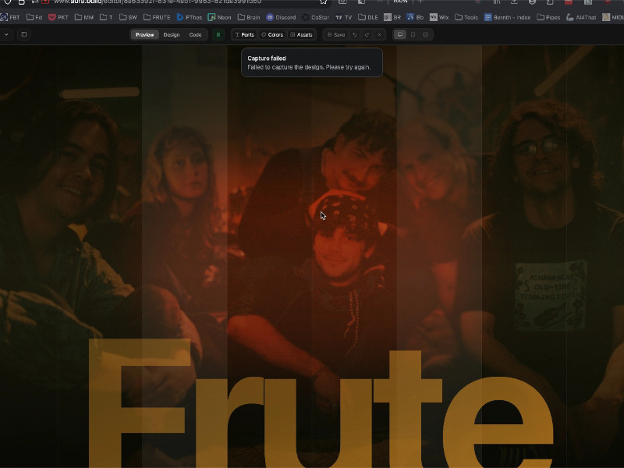The height and width of the screenshot is (468, 624).
Task: Switch to the Code tab
Action: [x=195, y=34]
